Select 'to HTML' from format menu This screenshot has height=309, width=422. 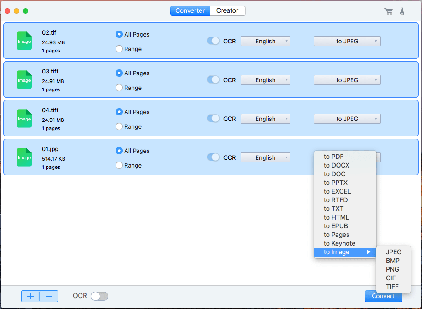tap(345, 217)
